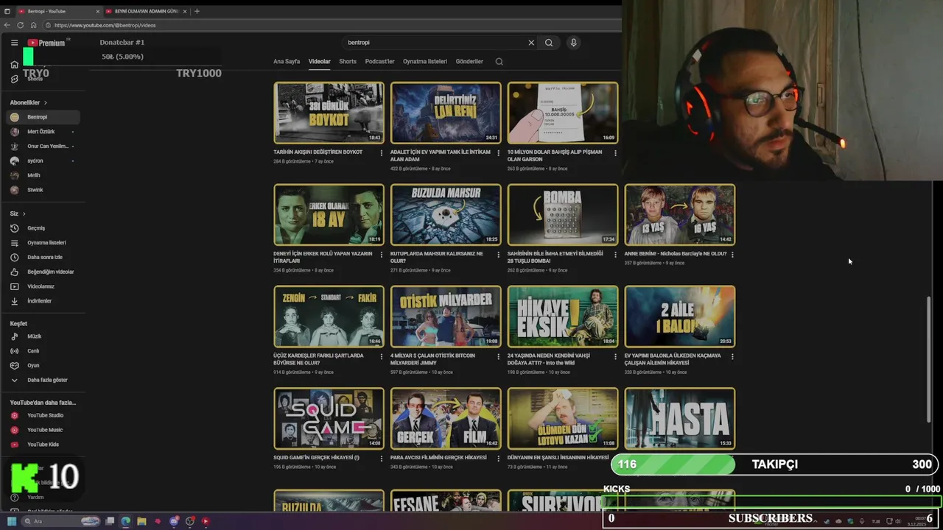Switch to the Ana Sayfa channel tab
The width and height of the screenshot is (943, 530).
coord(287,62)
